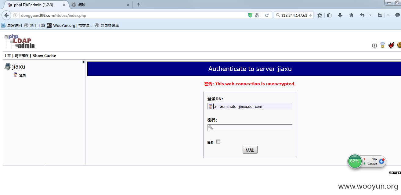Open the 新手上路 bookmark

34,25
